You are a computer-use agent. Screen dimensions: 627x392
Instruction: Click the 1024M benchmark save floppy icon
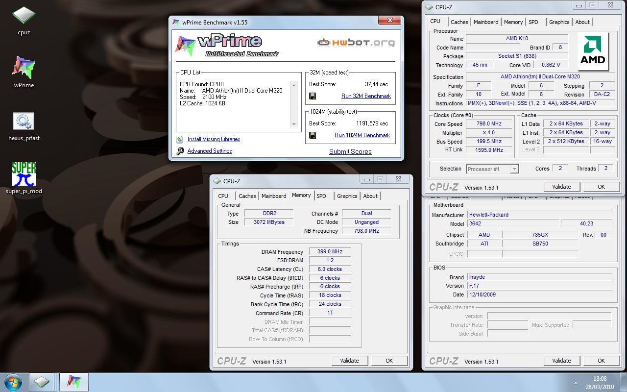pyautogui.click(x=313, y=135)
